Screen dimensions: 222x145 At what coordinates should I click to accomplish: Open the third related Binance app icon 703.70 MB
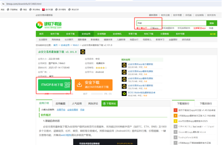tap(124, 79)
